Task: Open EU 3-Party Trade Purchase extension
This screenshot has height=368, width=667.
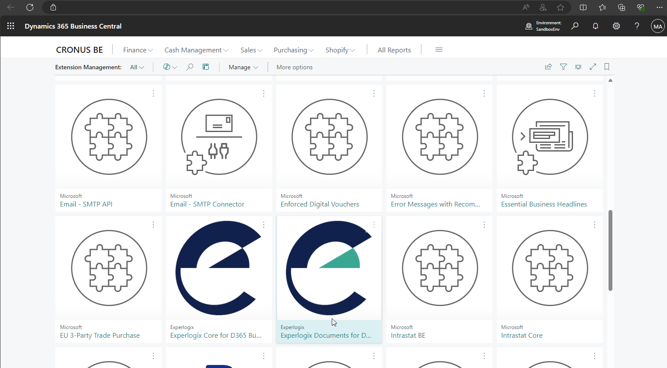Action: (100, 336)
